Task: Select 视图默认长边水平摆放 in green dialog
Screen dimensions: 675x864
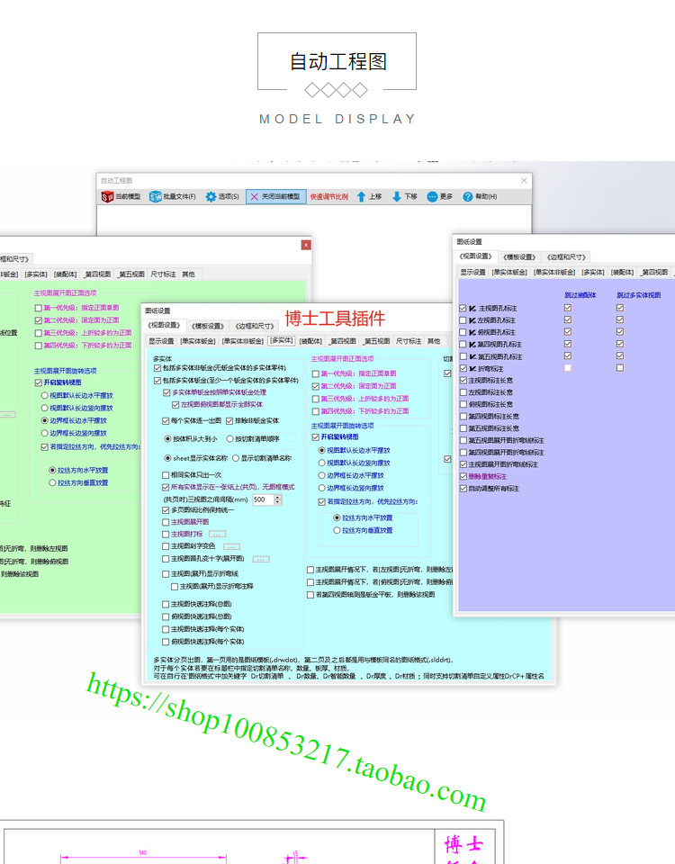Action: coord(45,396)
